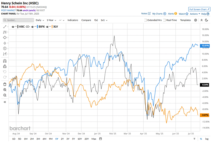This screenshot has height=142, width=211.
Task: Select the 1D time range
Action: tap(14, 139)
